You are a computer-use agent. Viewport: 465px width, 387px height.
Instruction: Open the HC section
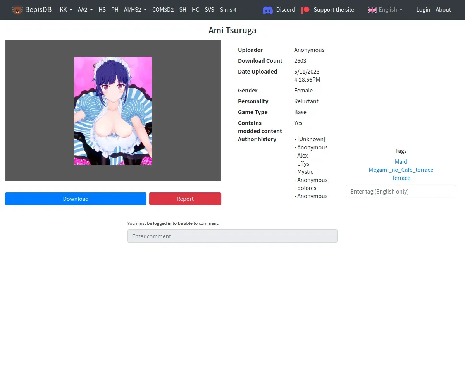tap(196, 10)
